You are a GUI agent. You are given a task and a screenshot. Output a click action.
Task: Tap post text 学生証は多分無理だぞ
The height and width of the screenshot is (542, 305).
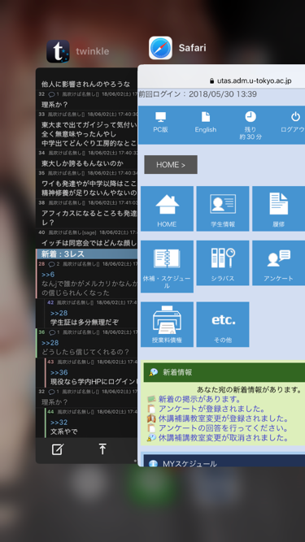85,323
